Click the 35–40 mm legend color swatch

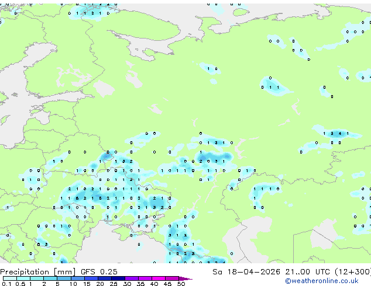click(145, 278)
